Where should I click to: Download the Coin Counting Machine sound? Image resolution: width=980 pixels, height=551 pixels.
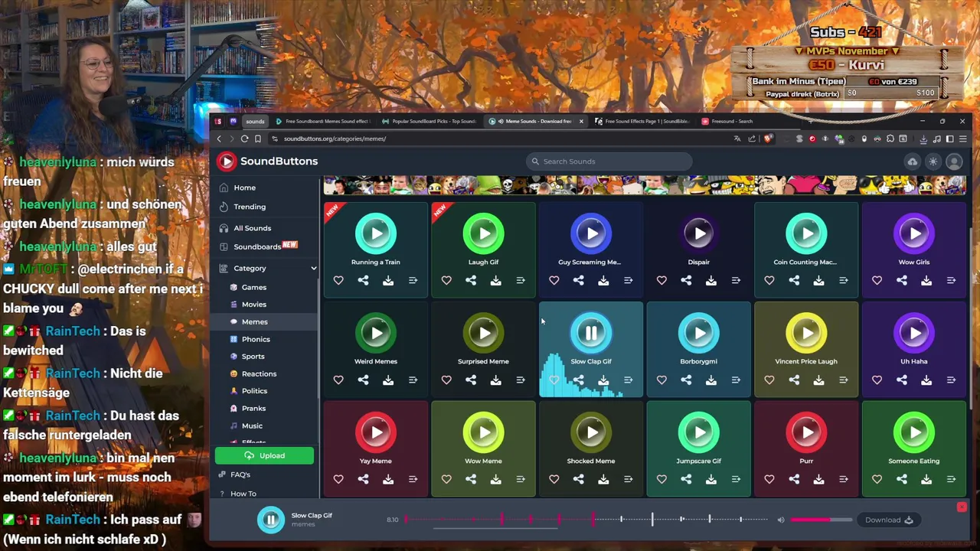click(x=818, y=280)
